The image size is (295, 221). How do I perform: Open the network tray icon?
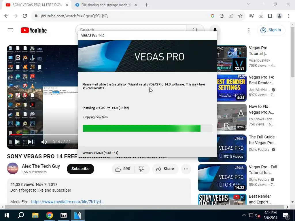(251, 215)
